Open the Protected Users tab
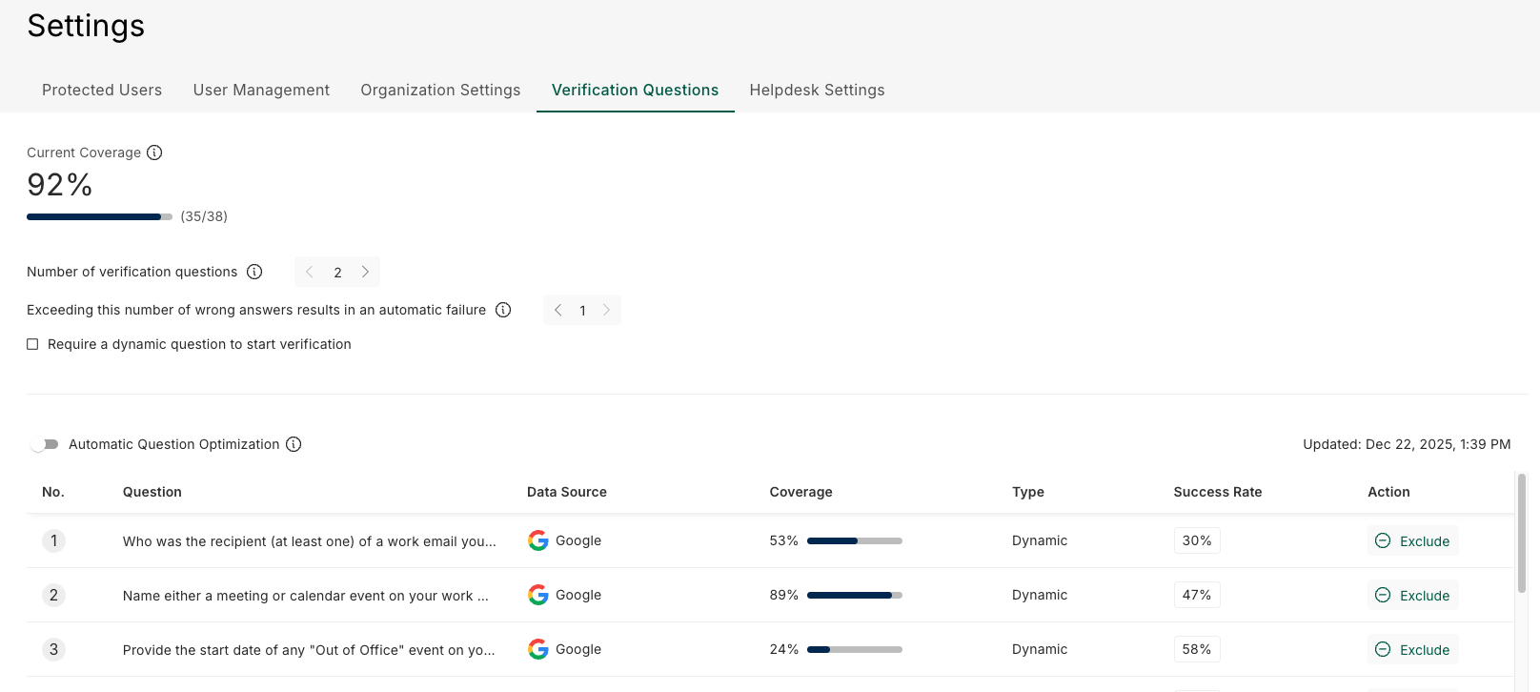1540x692 pixels. pyautogui.click(x=102, y=90)
